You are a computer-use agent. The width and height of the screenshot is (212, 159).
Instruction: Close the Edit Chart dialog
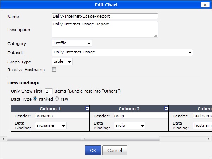[x=205, y=5]
